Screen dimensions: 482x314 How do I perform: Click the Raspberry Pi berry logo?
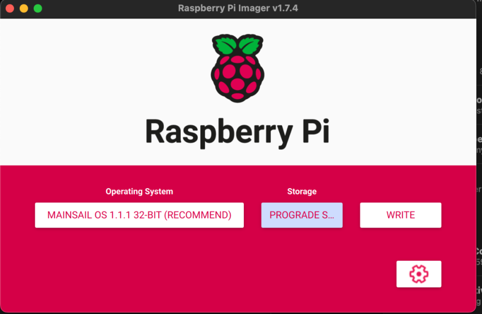[237, 68]
